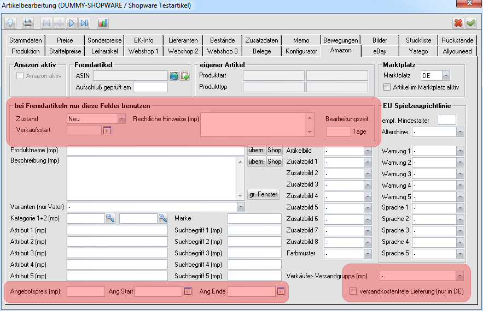Open the Altershinw. dropdown
483x311 pixels.
460,132
